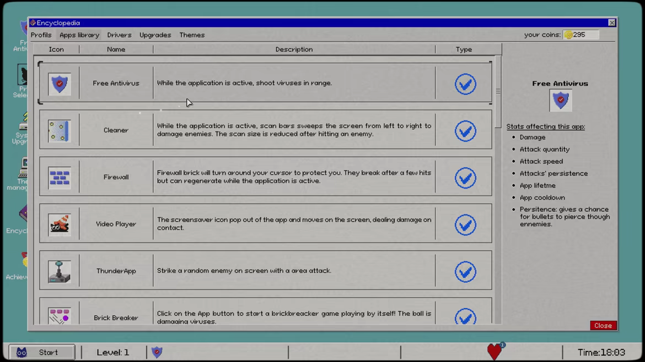The width and height of the screenshot is (645, 362).
Task: Click the Video Player app icon
Action: [x=59, y=224]
